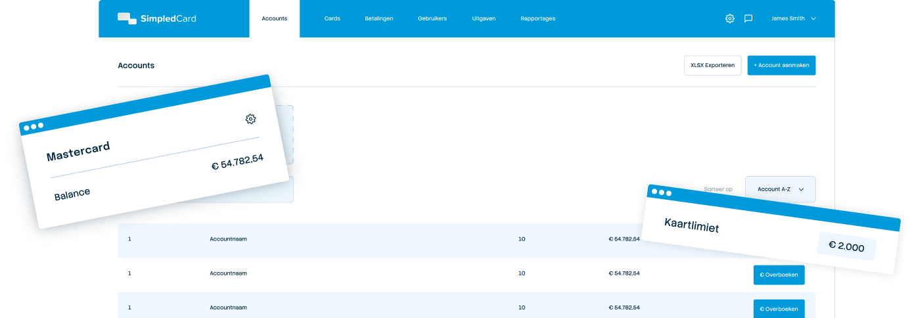Navigate to Gebruikers section
The image size is (912, 318).
point(432,18)
